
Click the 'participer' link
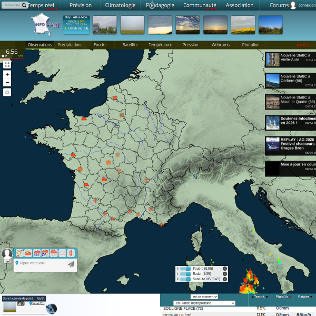click(305, 45)
